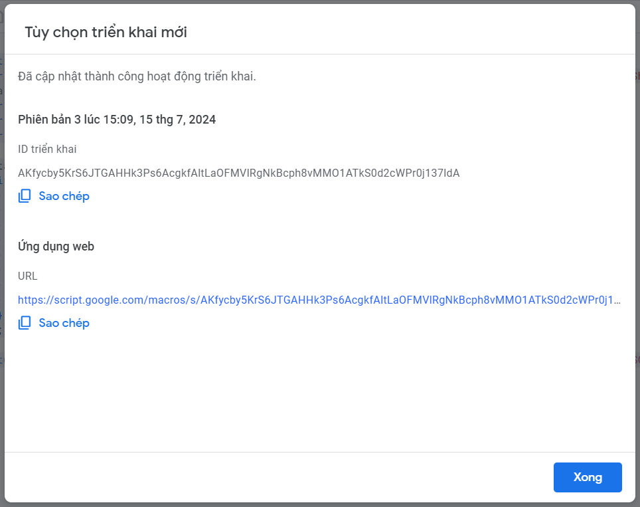Click the ellipsis ending the truncated URL

tap(617, 301)
